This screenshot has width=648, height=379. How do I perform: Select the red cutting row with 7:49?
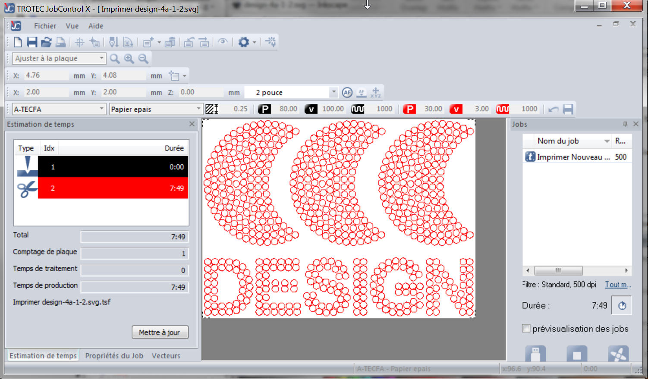tap(113, 188)
